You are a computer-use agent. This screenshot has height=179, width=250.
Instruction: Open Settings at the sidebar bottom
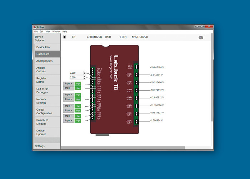[47, 146]
